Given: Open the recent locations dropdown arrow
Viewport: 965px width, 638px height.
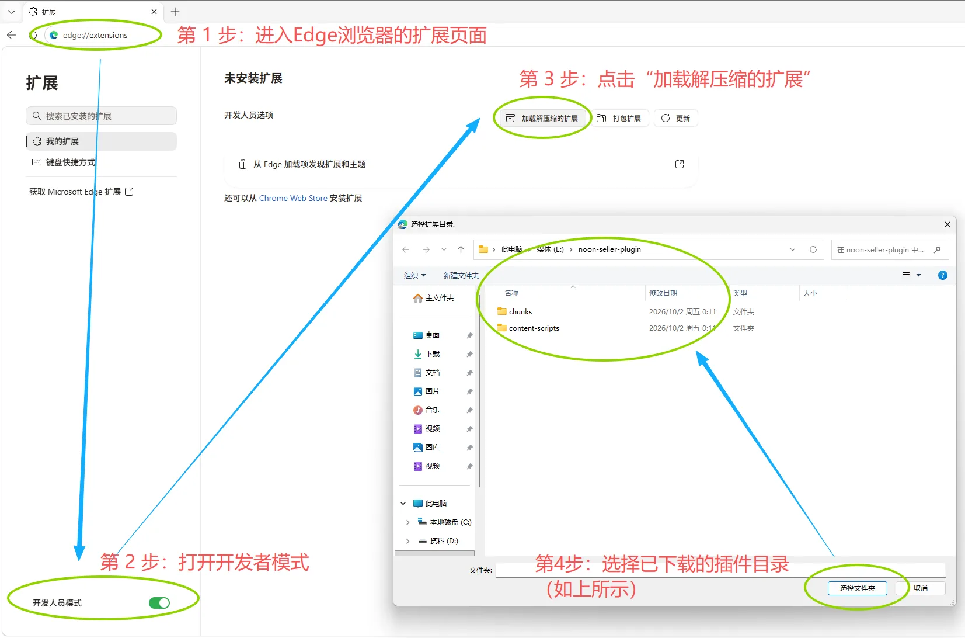Looking at the screenshot, I should pyautogui.click(x=444, y=249).
